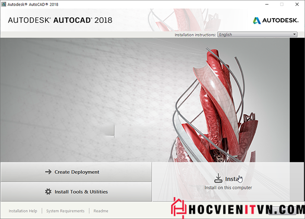Close the AutoCAD 2018 installer window

[297, 4]
